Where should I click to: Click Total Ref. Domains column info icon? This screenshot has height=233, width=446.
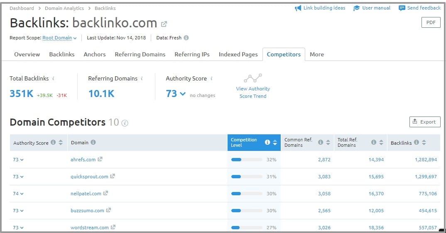[x=374, y=142]
